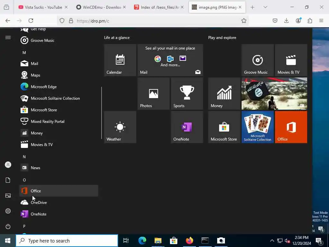Bookmark this page with star
Viewport: 329px width, 247px height.
click(244, 21)
